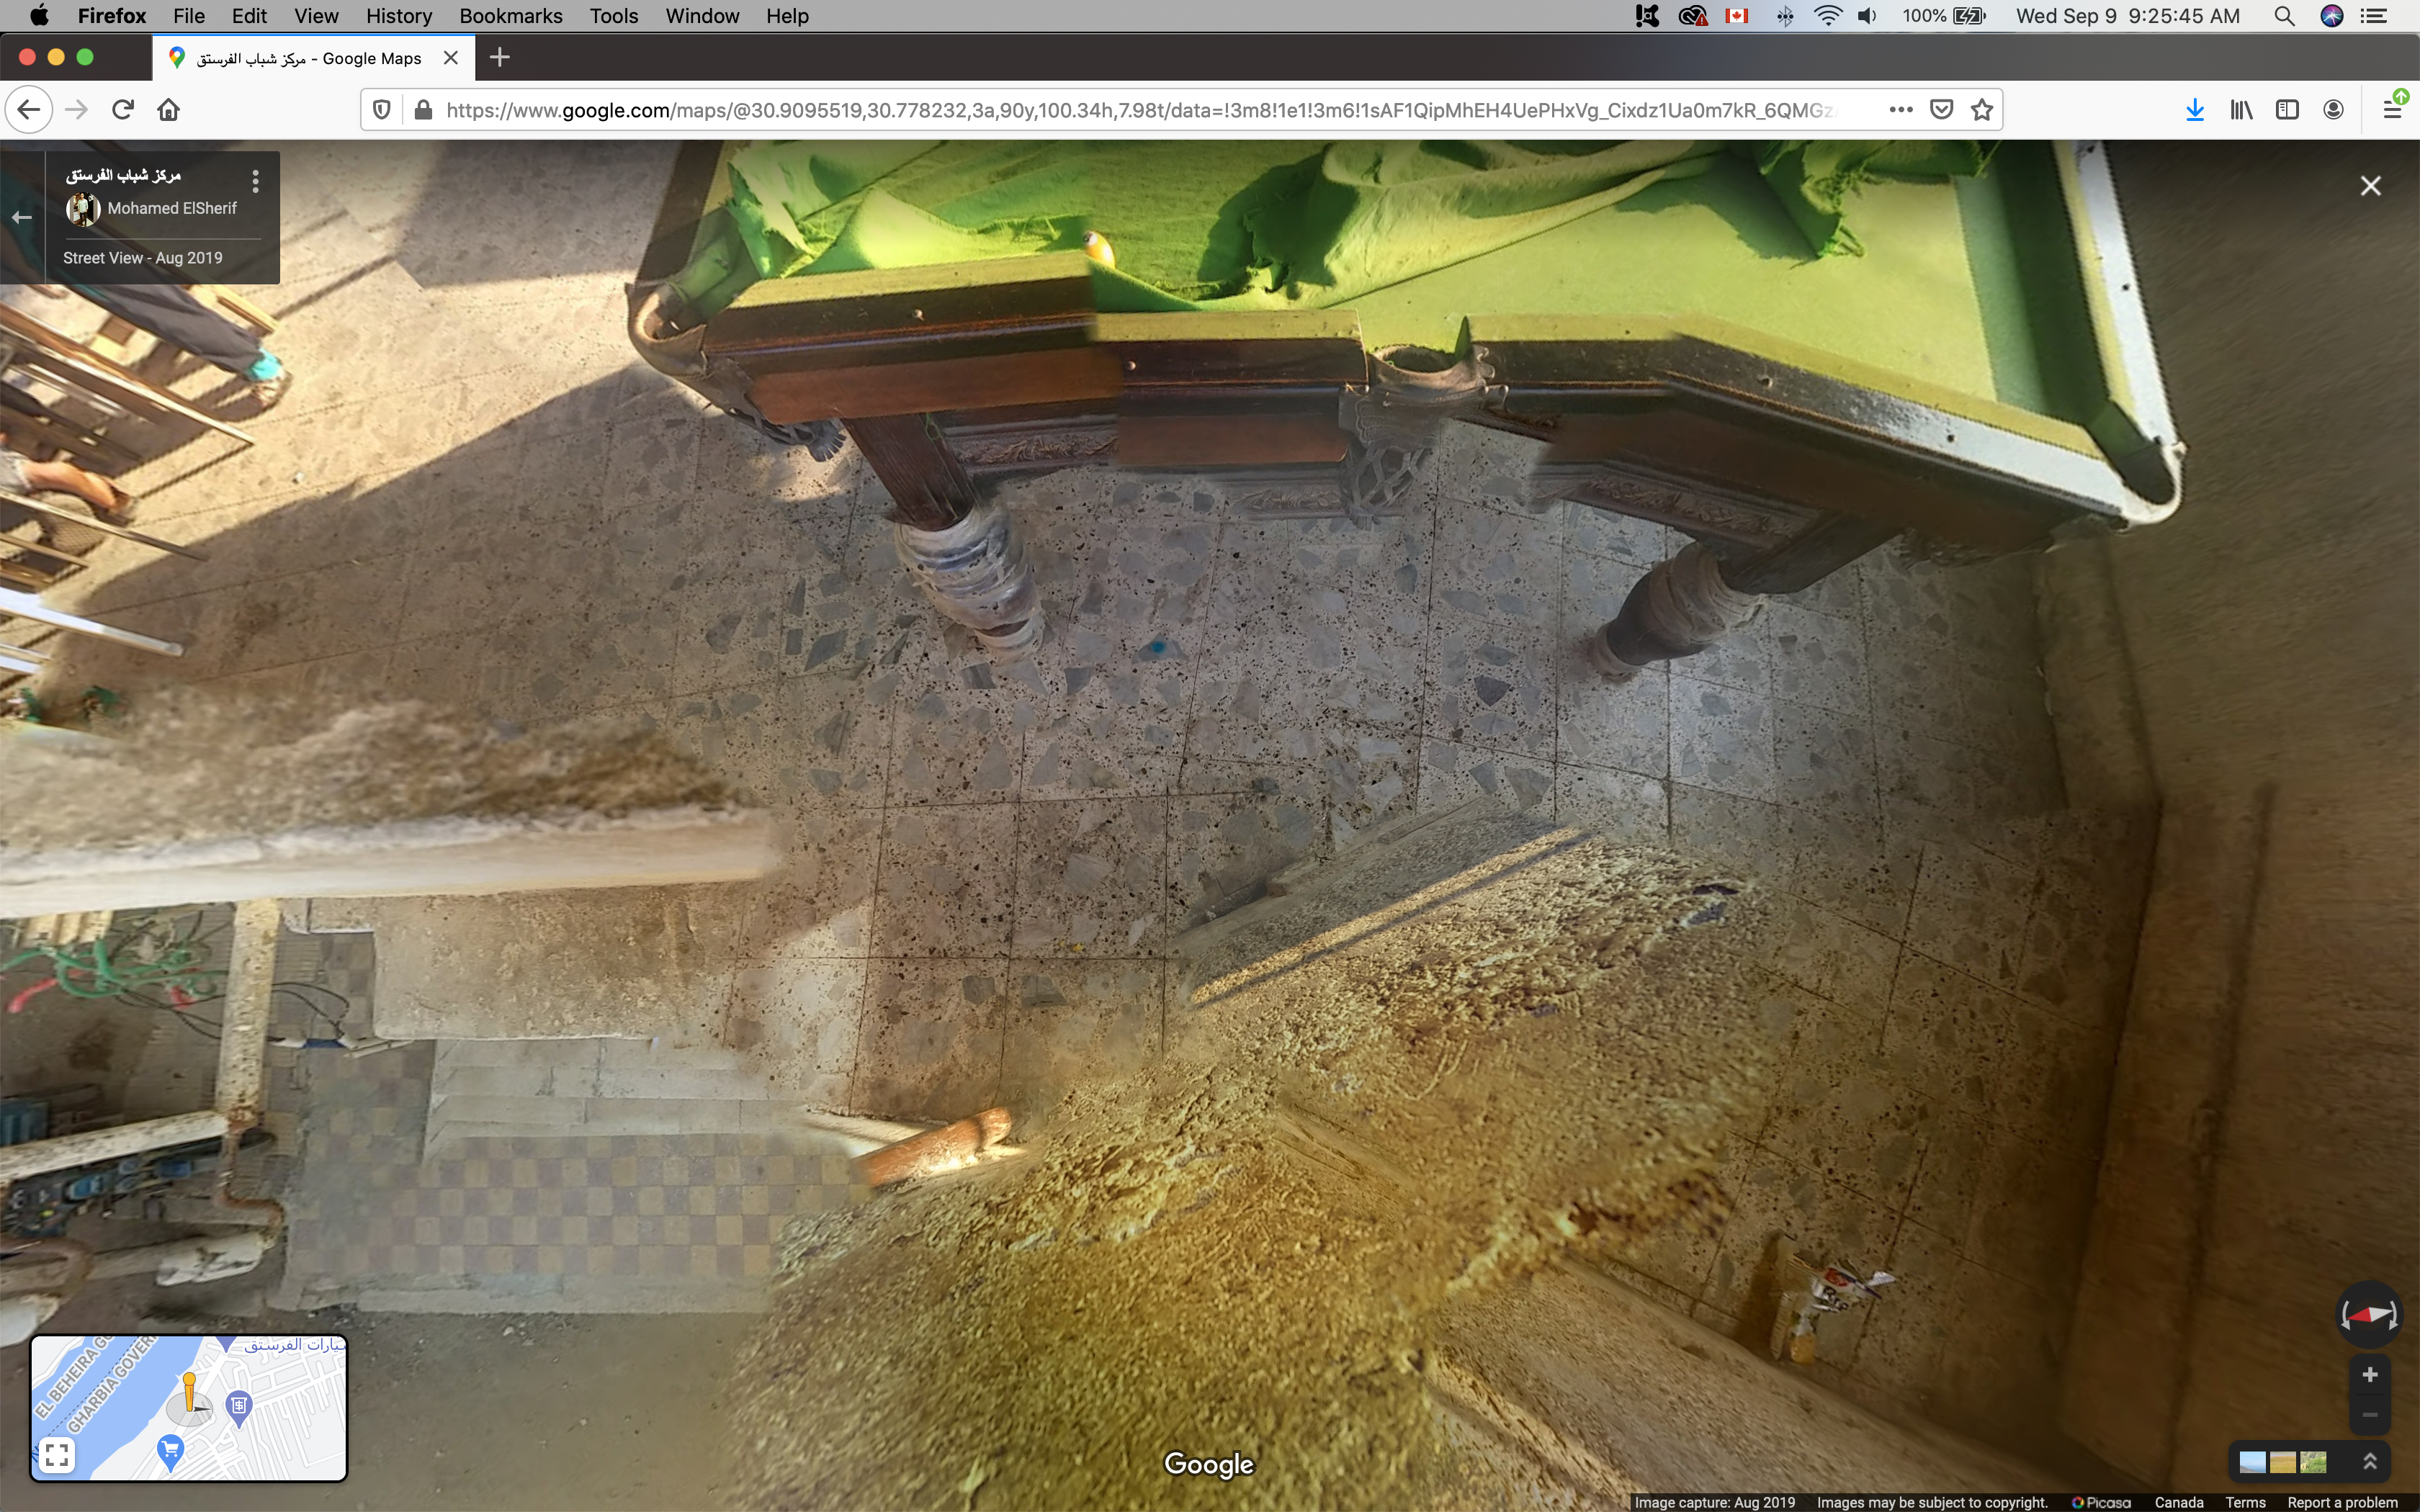Viewport: 2420px width, 1512px height.
Task: Bookmark this page with star icon
Action: click(1982, 110)
